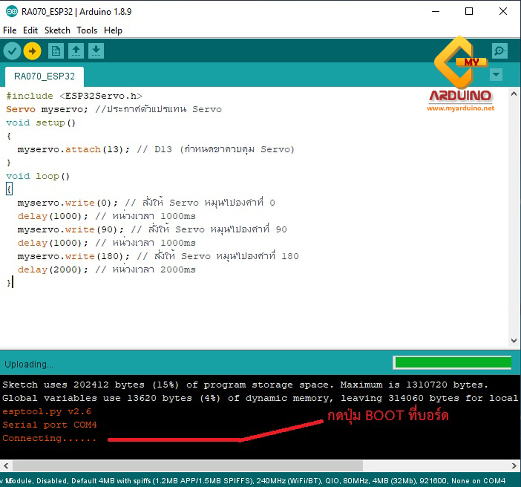The height and width of the screenshot is (487, 521).
Task: Click the upload progress bar
Action: pyautogui.click(x=452, y=363)
